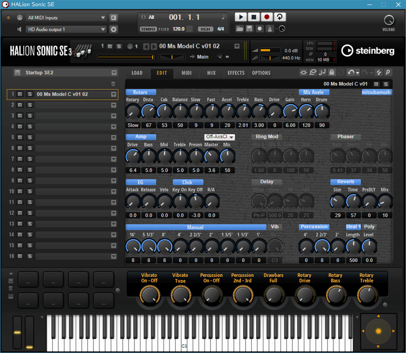Toggle mute in 00 Ms Model C v01 header

(x=376, y=84)
